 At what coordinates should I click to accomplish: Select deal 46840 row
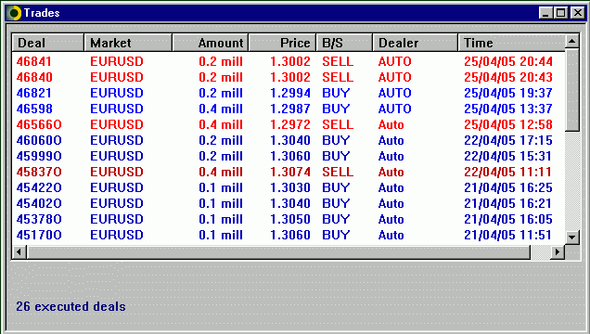(x=289, y=77)
